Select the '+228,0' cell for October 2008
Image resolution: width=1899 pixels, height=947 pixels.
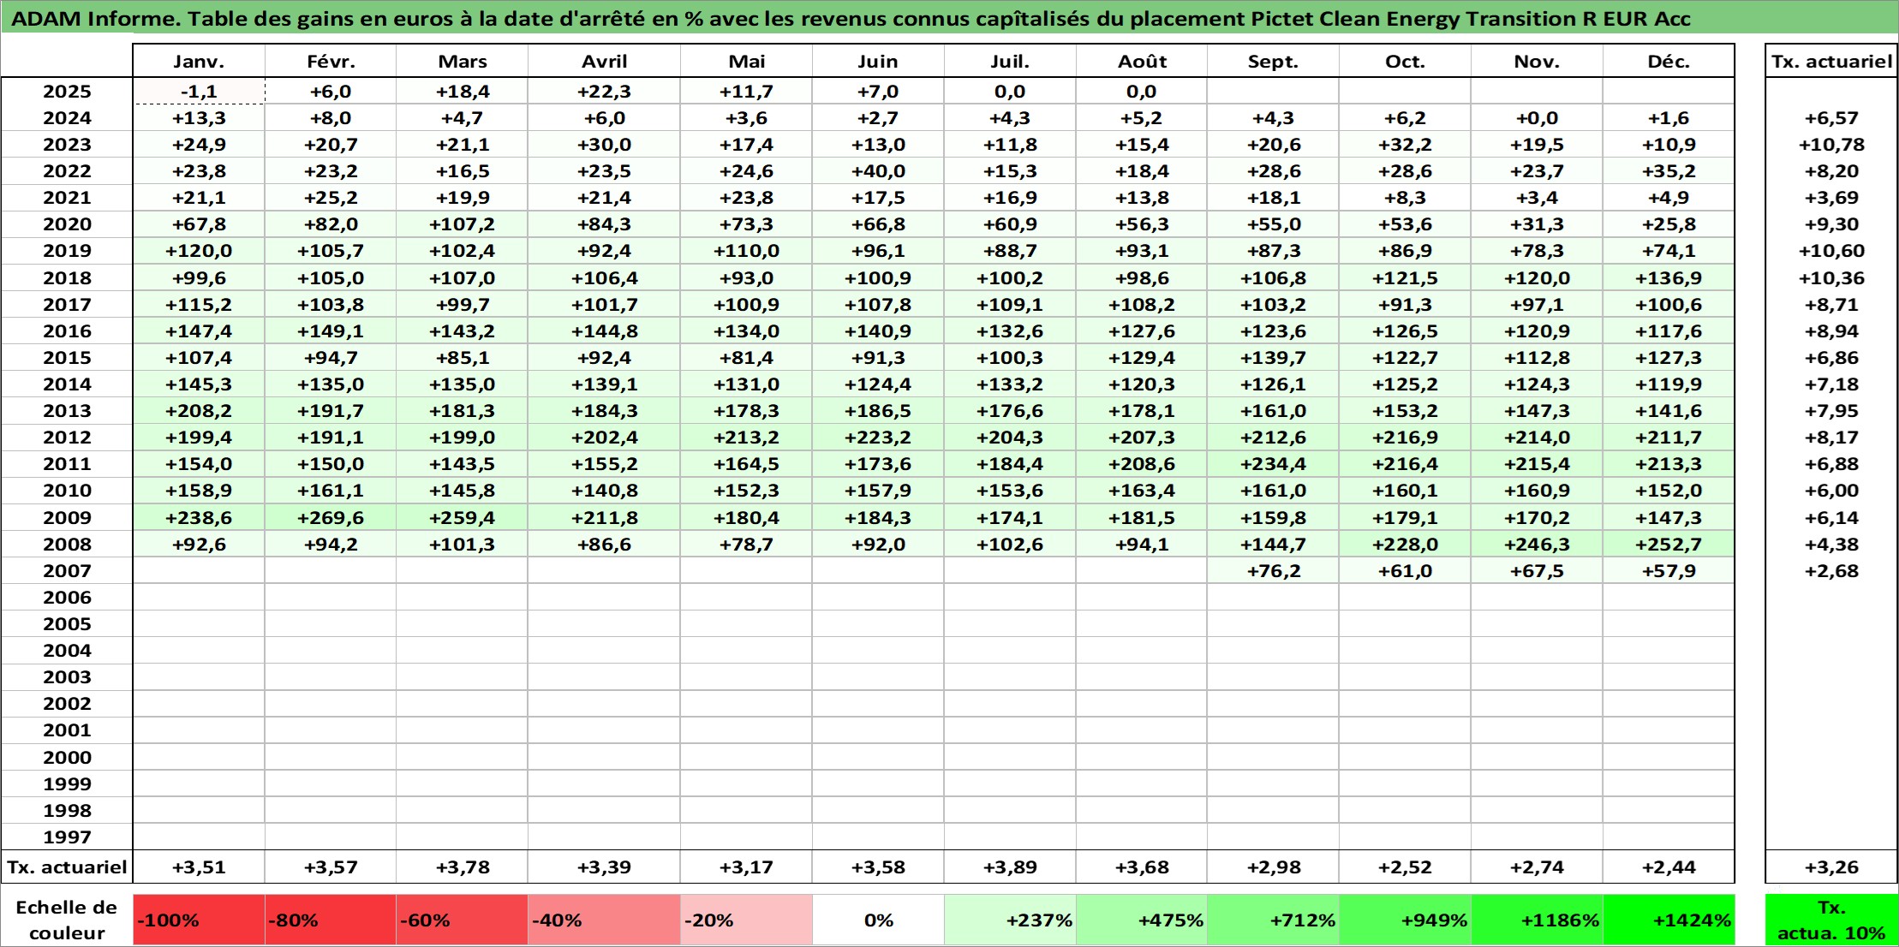click(x=1405, y=544)
